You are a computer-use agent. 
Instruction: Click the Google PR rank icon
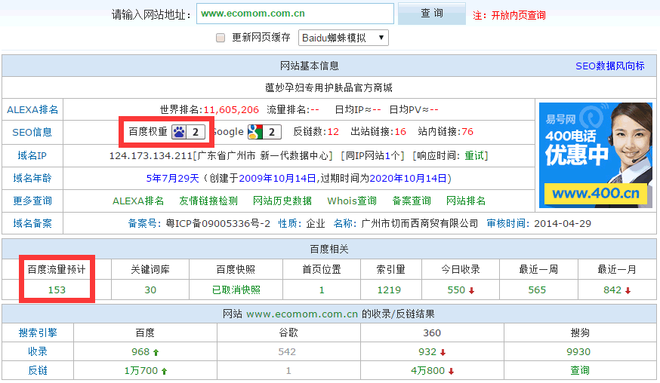pyautogui.click(x=264, y=132)
